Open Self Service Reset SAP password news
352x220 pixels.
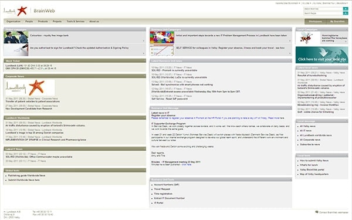[x=170, y=99]
